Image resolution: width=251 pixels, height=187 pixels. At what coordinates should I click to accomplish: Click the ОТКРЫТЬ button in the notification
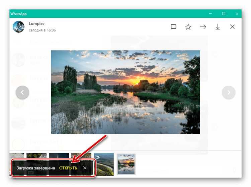tap(68, 168)
